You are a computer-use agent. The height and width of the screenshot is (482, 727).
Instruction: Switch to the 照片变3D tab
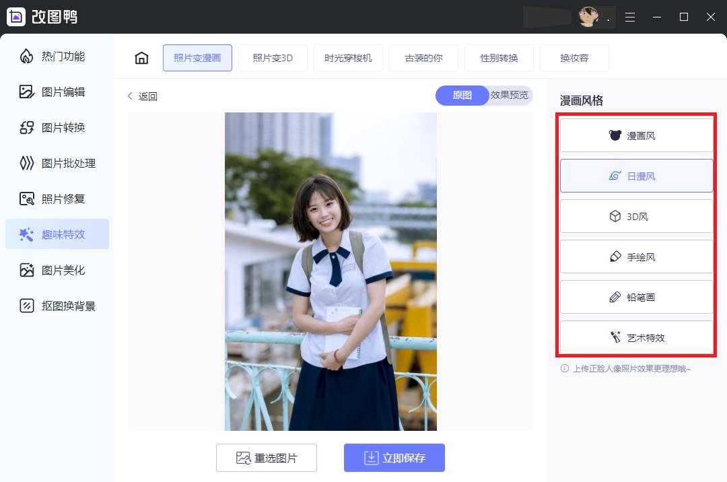(273, 58)
